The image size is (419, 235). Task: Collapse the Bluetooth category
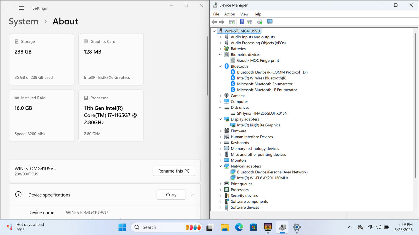(x=220, y=66)
